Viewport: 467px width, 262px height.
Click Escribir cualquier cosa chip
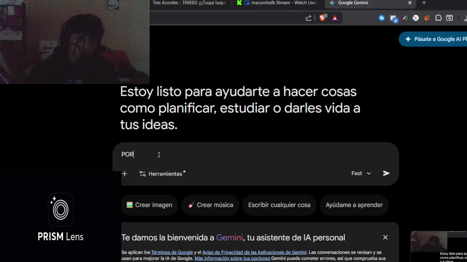279,205
